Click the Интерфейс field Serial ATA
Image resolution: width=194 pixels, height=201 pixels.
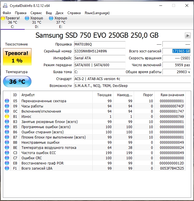point(100,58)
